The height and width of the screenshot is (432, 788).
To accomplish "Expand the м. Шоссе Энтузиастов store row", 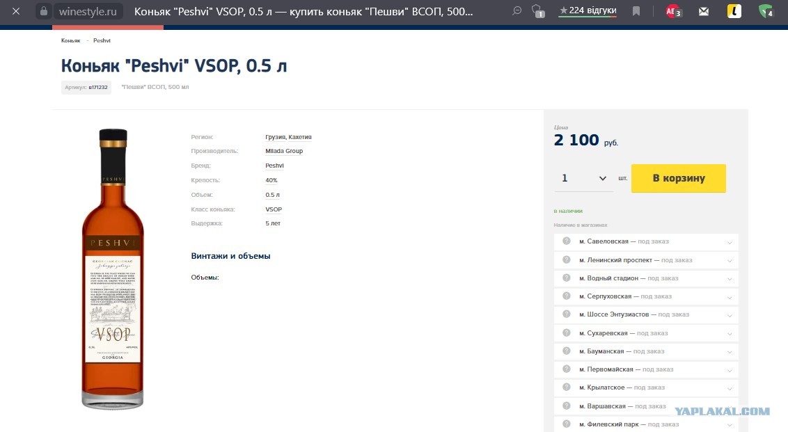I will (646, 314).
